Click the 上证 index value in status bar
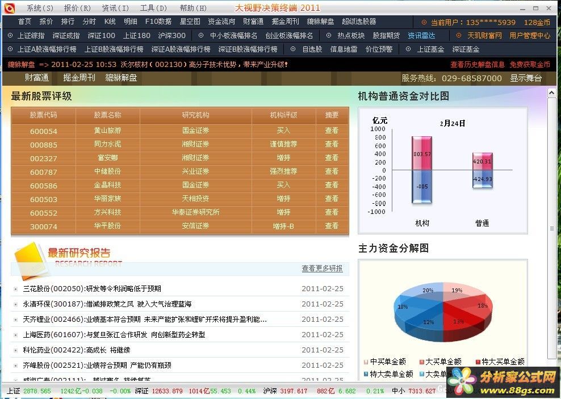The image size is (561, 399). coord(37,391)
